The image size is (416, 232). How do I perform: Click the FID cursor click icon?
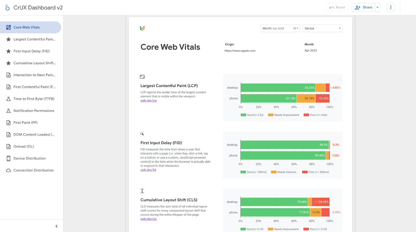[142, 134]
